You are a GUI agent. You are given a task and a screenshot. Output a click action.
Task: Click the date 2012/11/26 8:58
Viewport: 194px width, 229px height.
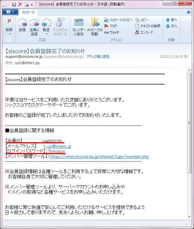point(174,57)
